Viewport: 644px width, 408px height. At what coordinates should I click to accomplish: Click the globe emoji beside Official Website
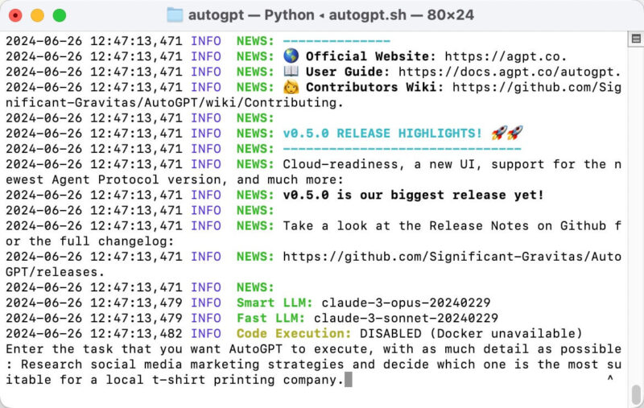pos(291,56)
